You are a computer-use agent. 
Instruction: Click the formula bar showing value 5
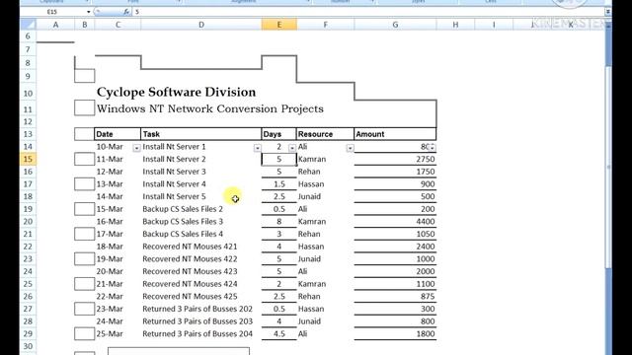(368, 12)
